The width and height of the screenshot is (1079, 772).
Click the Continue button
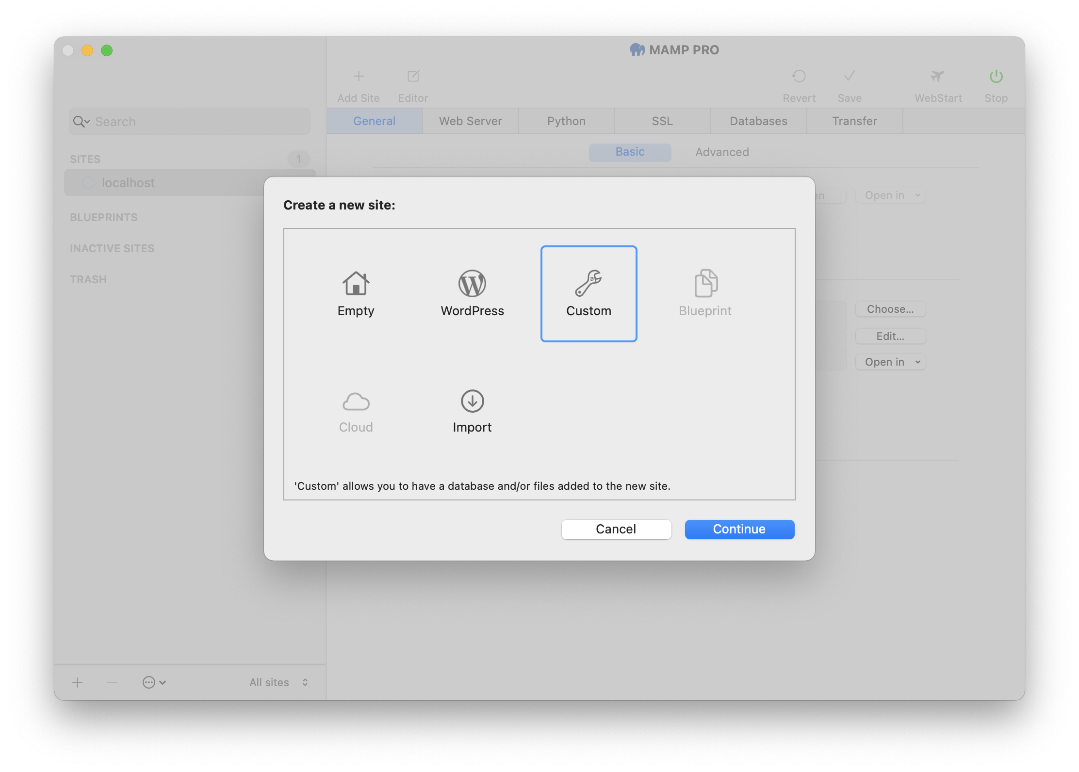click(x=739, y=528)
